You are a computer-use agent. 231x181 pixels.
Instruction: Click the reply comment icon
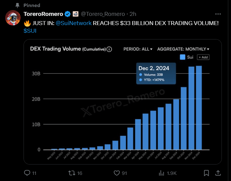pyautogui.click(x=27, y=173)
